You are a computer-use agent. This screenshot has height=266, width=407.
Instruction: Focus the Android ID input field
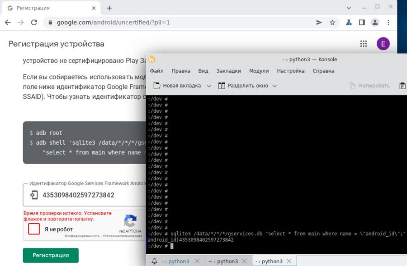tap(85, 195)
